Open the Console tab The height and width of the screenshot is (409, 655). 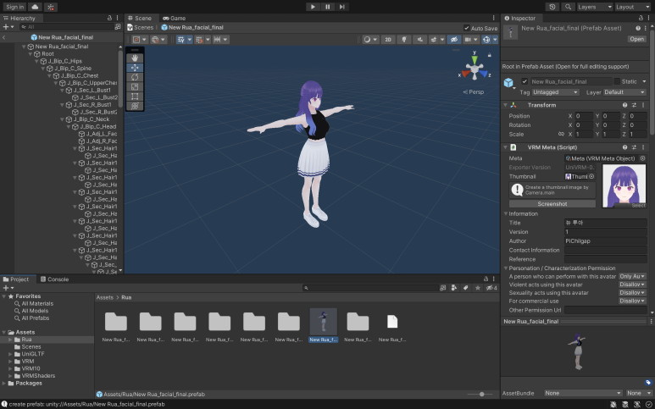point(55,279)
